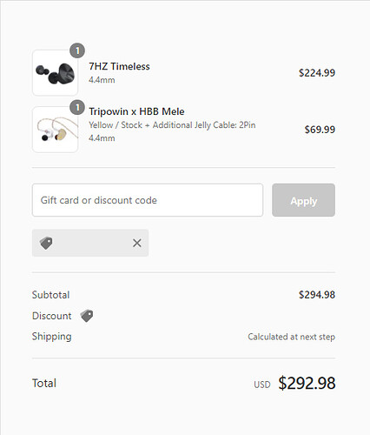The height and width of the screenshot is (435, 370).
Task: Click the Yellow / Stock variant description
Action: click(x=172, y=125)
